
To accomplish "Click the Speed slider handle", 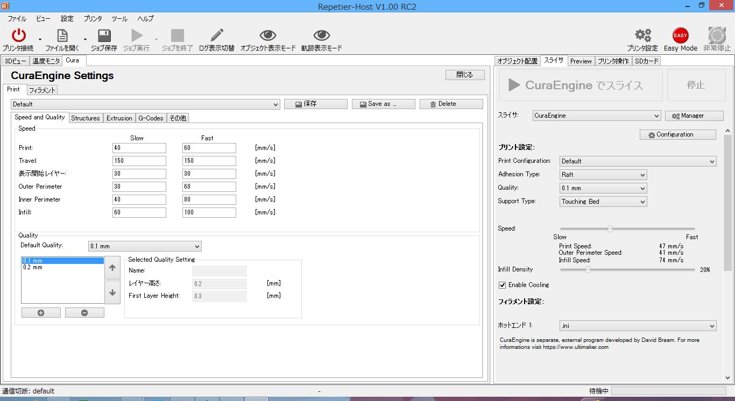I will (x=610, y=228).
